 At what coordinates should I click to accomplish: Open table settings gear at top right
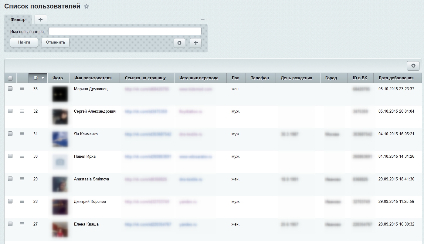(x=413, y=66)
